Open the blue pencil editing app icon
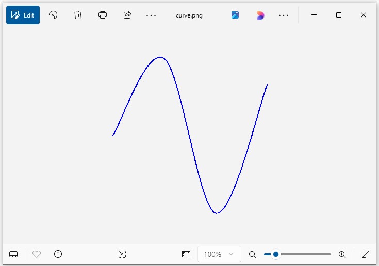This screenshot has height=266, width=379. [235, 15]
